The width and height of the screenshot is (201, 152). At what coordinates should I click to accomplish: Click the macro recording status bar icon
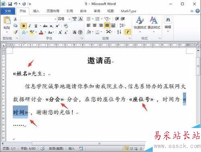(81, 148)
